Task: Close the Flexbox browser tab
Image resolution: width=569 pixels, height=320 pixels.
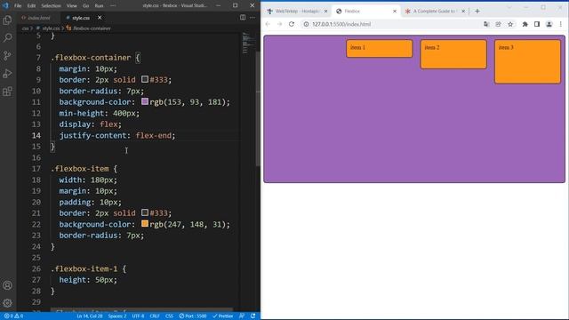Action: 395,12
